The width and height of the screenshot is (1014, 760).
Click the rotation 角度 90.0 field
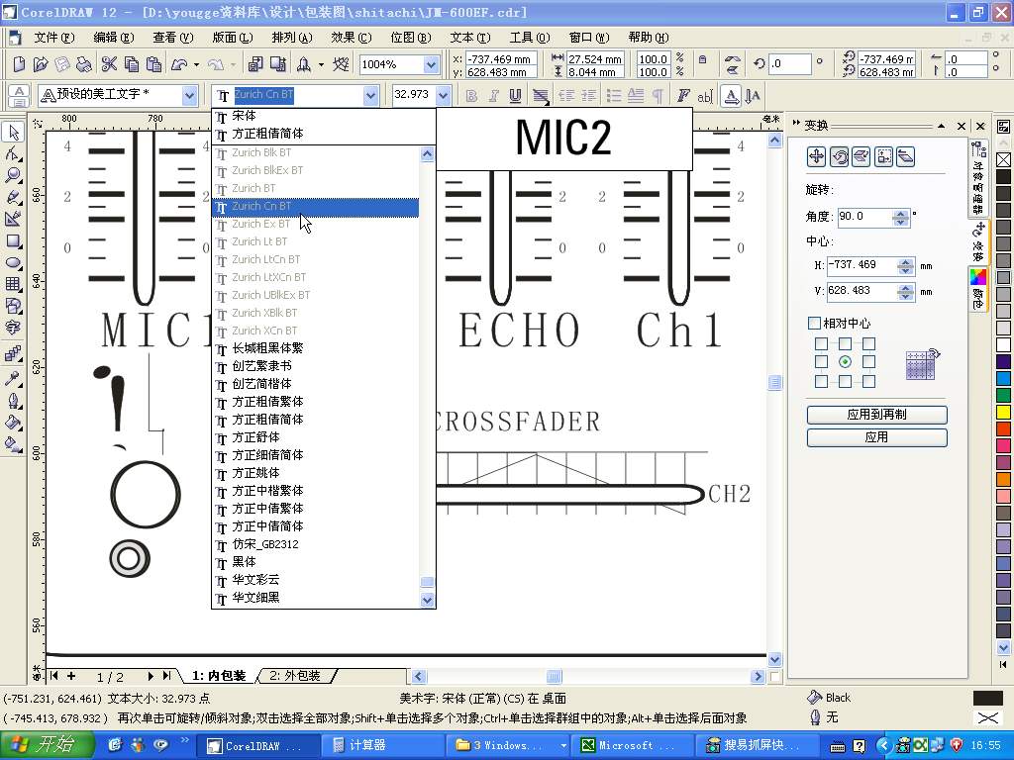coord(863,217)
